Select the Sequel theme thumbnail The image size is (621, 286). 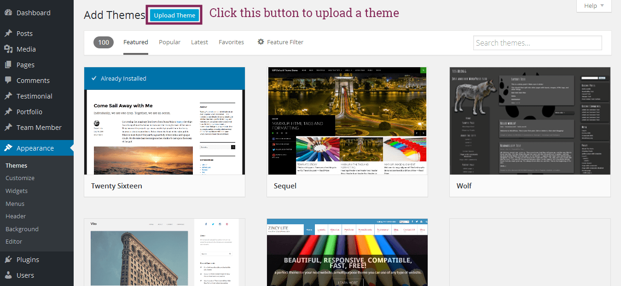coord(347,121)
